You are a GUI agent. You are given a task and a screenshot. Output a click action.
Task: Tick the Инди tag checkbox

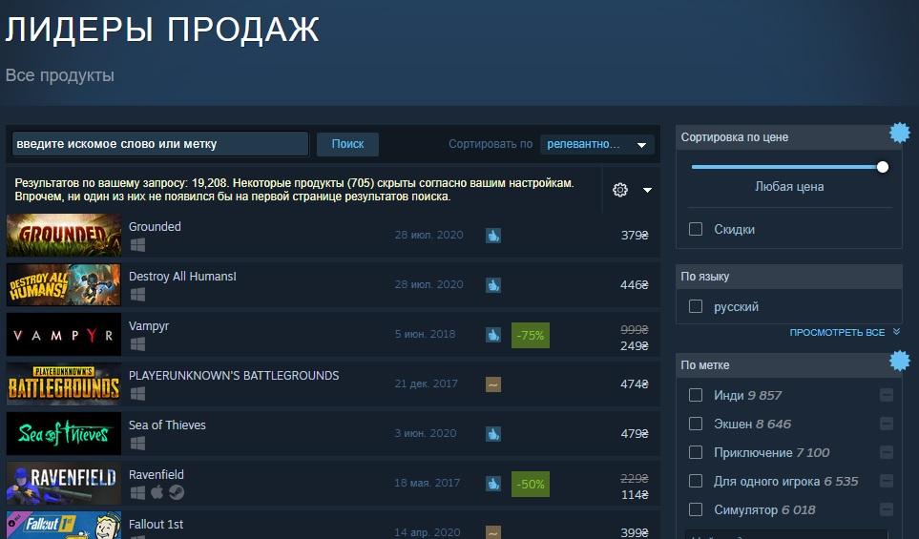pos(696,396)
